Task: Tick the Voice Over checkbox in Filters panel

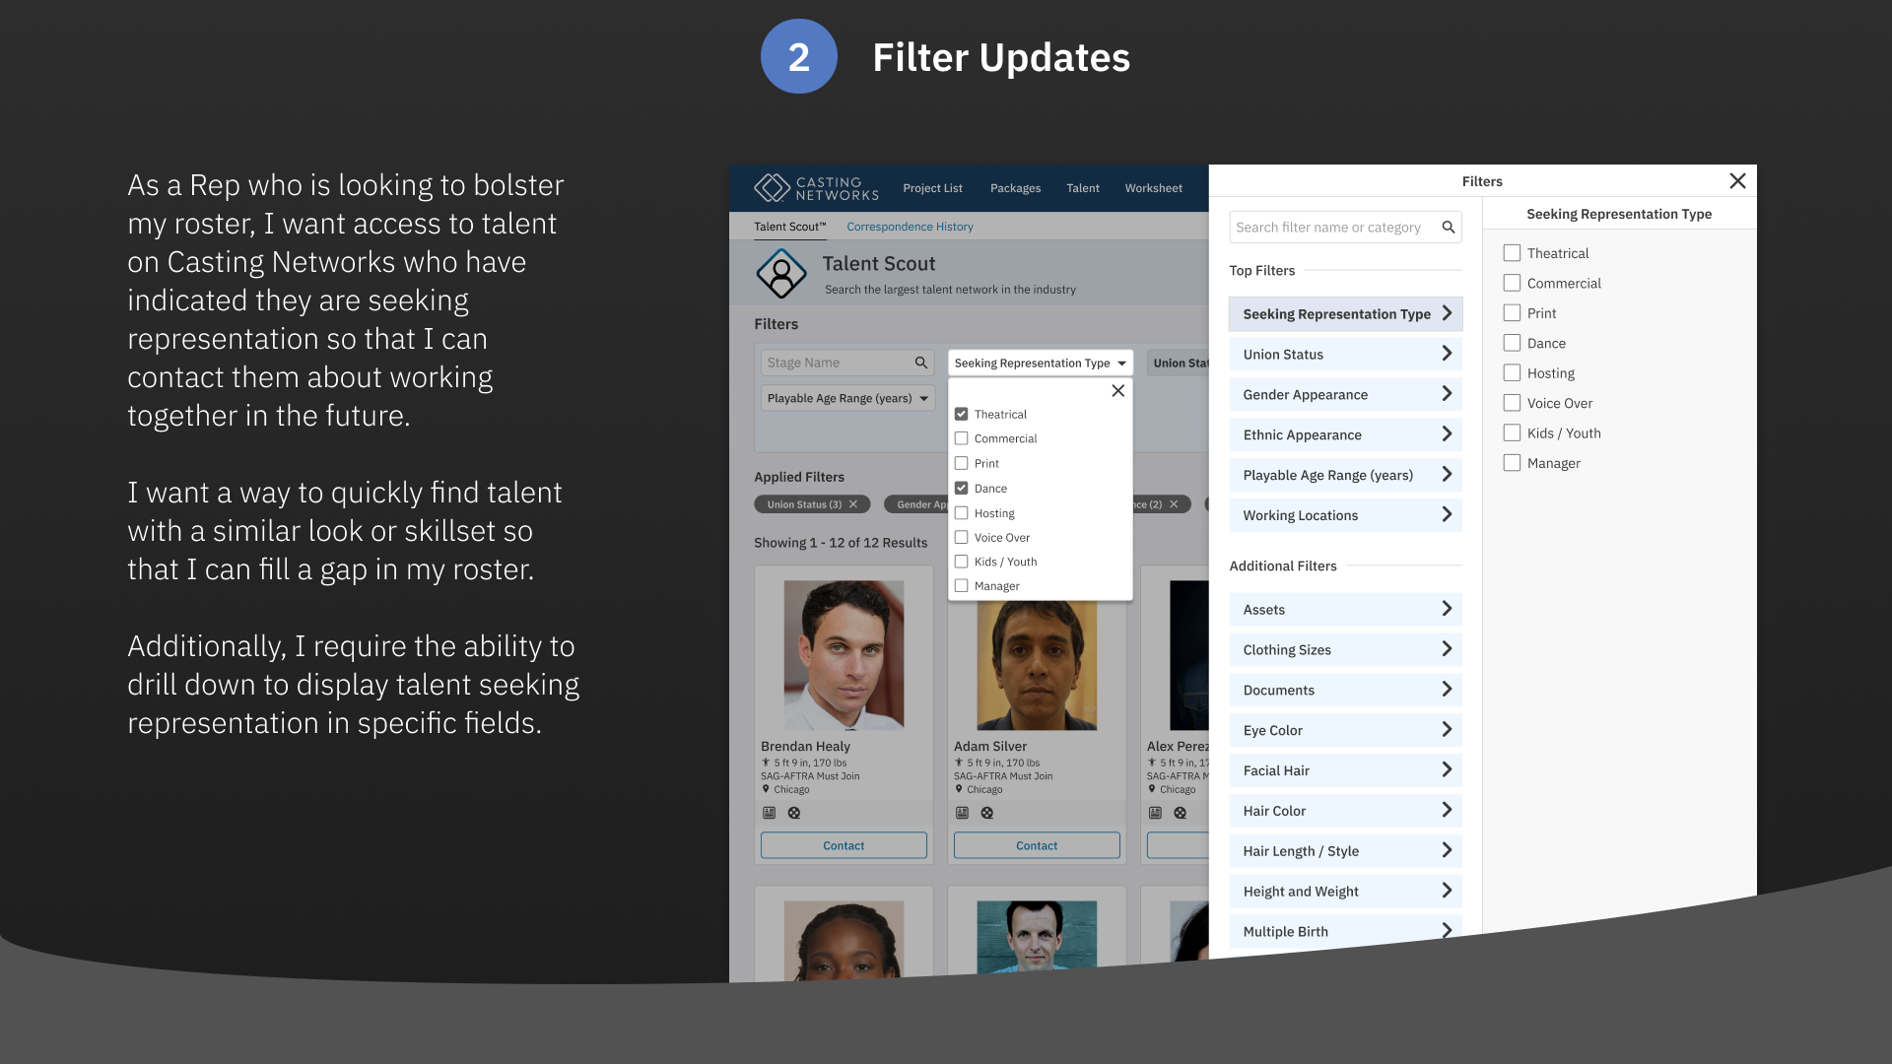Action: pyautogui.click(x=1512, y=403)
